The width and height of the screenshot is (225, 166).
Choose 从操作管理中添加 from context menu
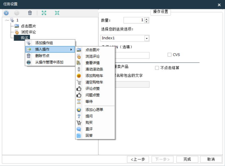[49, 62]
